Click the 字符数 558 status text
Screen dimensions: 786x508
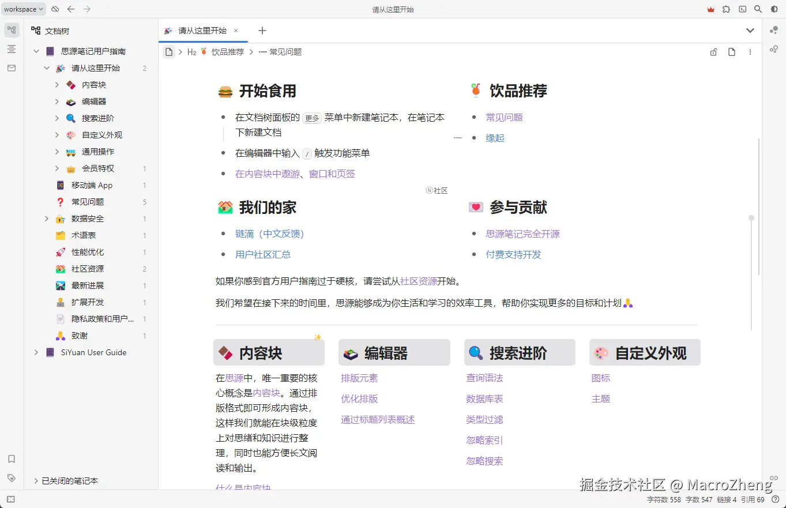[664, 499]
